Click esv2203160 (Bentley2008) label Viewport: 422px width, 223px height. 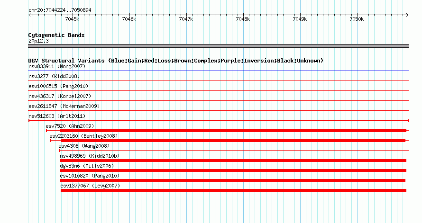[83, 136]
